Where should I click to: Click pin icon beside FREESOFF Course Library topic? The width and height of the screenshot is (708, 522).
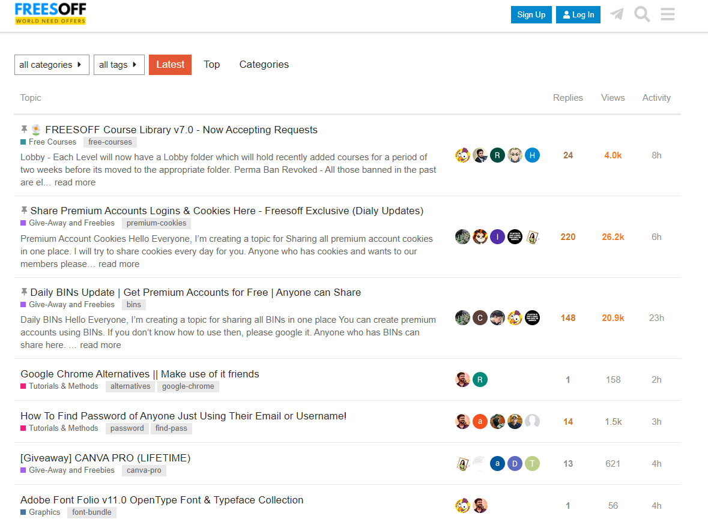[25, 130]
